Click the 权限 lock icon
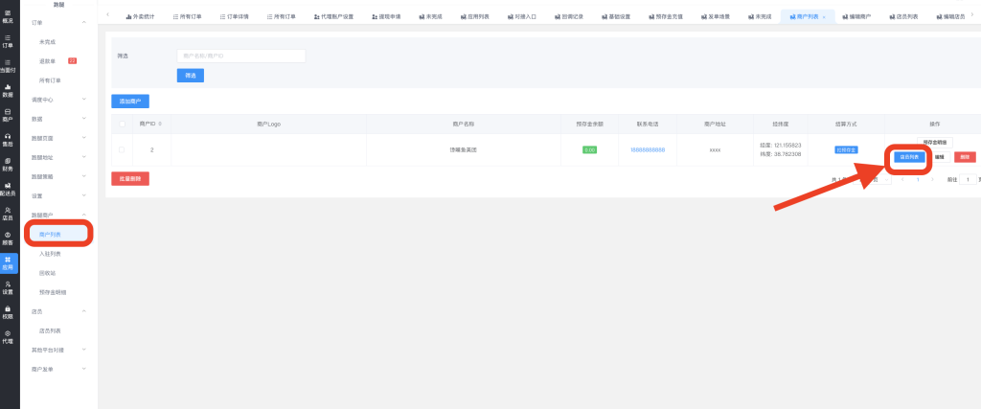 coord(8,311)
